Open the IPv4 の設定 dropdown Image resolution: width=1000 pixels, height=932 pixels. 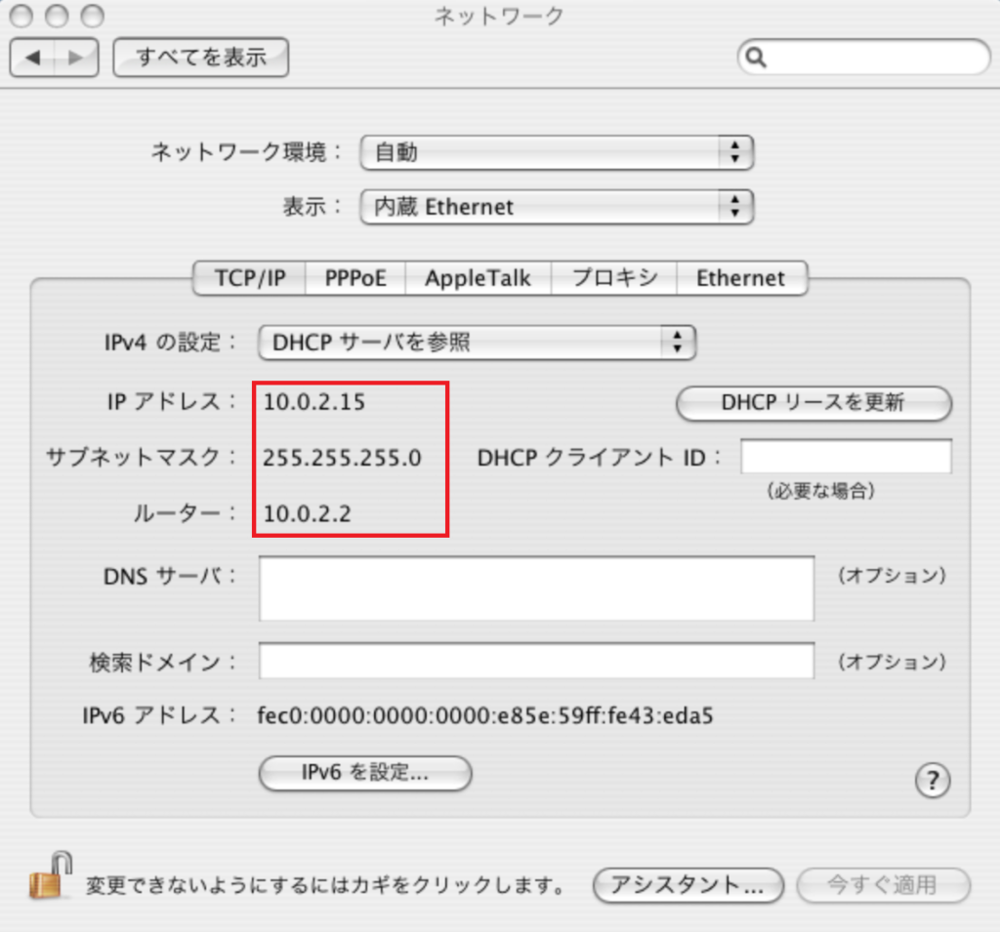point(477,343)
